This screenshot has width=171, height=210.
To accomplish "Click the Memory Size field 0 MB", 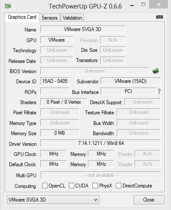I will coord(59,133).
